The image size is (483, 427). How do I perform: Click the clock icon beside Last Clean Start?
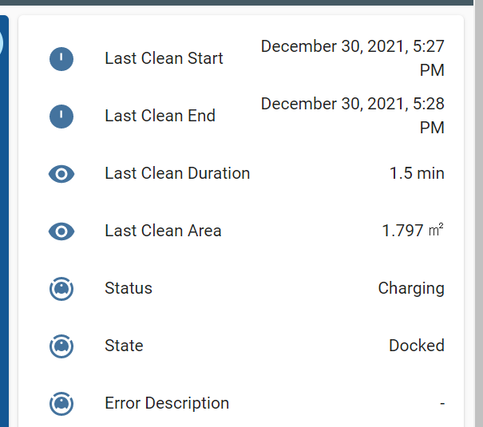click(x=61, y=58)
